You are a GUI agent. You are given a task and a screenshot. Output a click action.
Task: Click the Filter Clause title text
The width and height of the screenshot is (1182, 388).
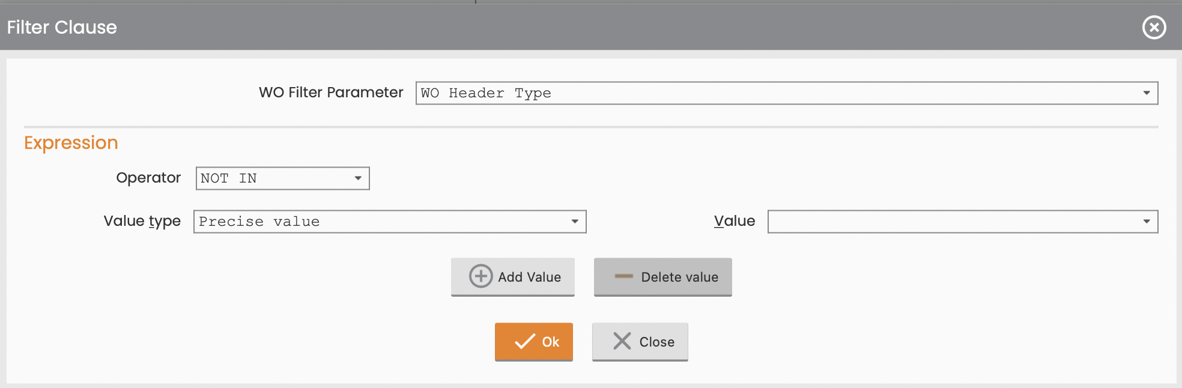pyautogui.click(x=62, y=27)
